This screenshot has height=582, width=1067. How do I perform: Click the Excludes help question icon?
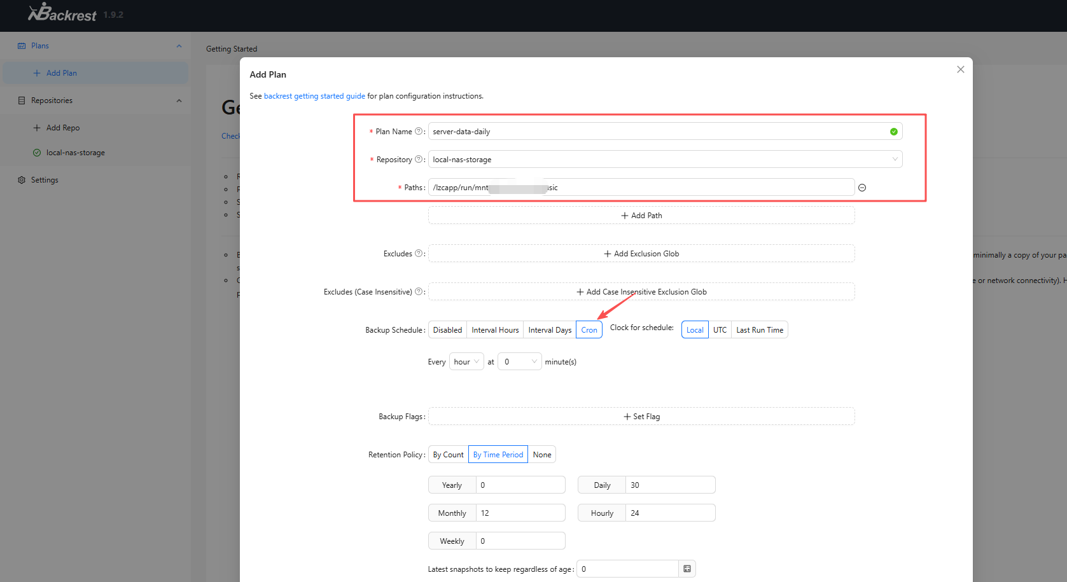[419, 254]
